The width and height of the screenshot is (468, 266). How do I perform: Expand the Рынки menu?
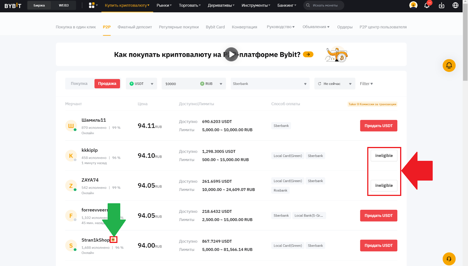coord(164,5)
